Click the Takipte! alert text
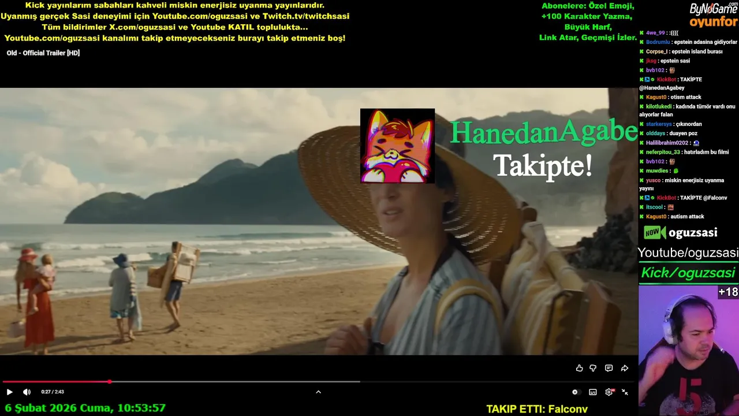 coord(543,165)
